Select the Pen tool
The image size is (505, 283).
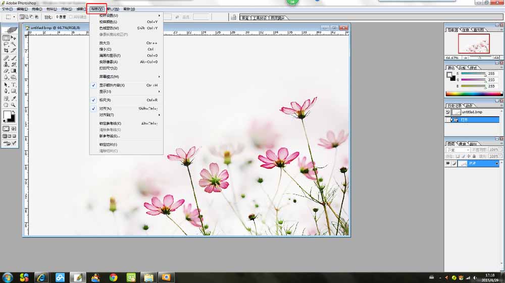(x=6, y=91)
